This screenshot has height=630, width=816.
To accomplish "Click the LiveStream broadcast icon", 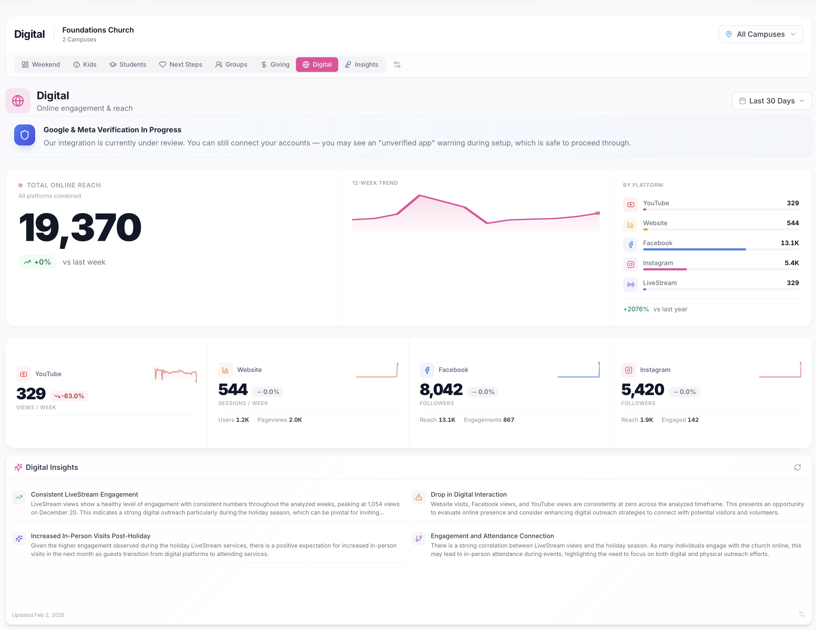I will tap(630, 284).
